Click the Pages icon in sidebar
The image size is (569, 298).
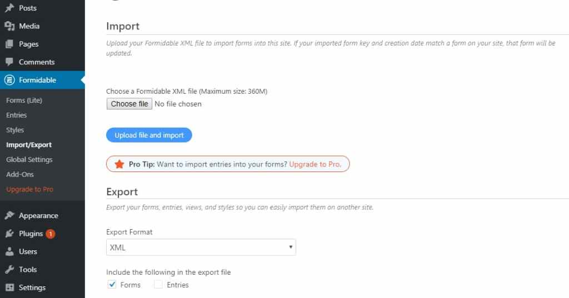(9, 44)
